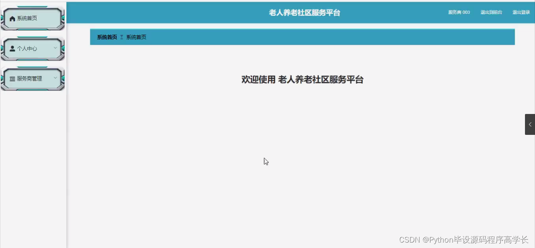Click the welcome text 欢迎使用 老人养老社区服务平台
Image resolution: width=535 pixels, height=248 pixels.
302,80
